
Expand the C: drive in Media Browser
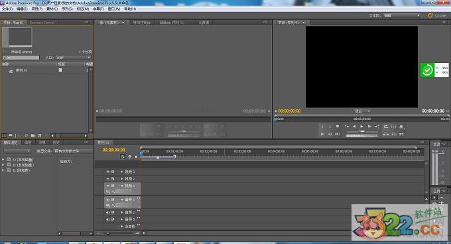click(3, 160)
